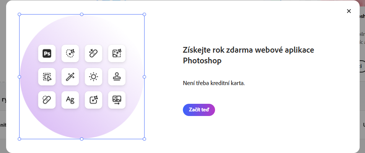365x153 pixels.
Task: Click the top-middle selection handle
Action: pos(81,14)
